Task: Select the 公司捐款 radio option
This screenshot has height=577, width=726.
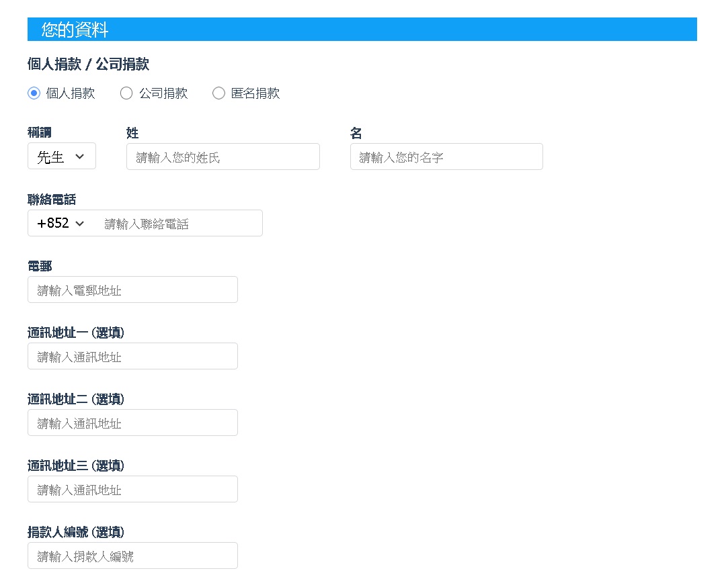Action: 126,93
